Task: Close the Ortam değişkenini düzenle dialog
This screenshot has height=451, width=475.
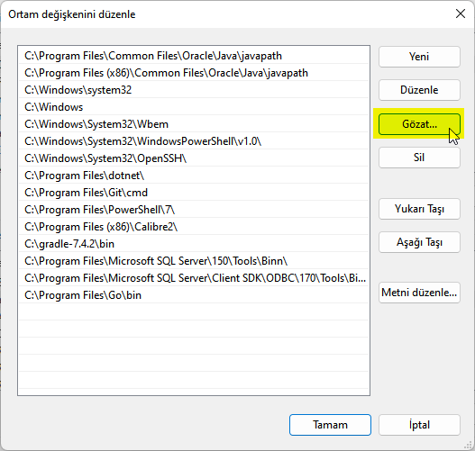Action: [x=461, y=14]
